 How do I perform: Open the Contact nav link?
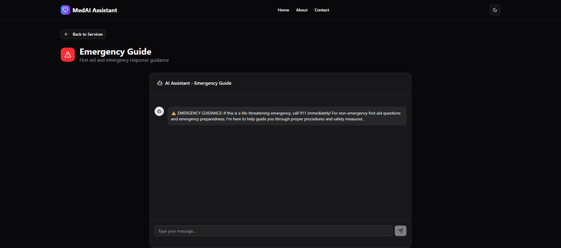pos(322,10)
